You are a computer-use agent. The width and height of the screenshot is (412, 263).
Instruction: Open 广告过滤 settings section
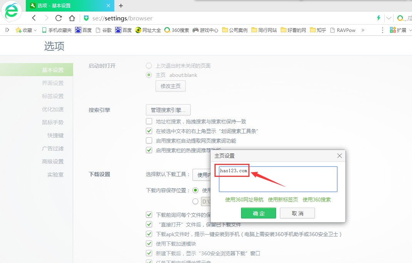tap(53, 148)
